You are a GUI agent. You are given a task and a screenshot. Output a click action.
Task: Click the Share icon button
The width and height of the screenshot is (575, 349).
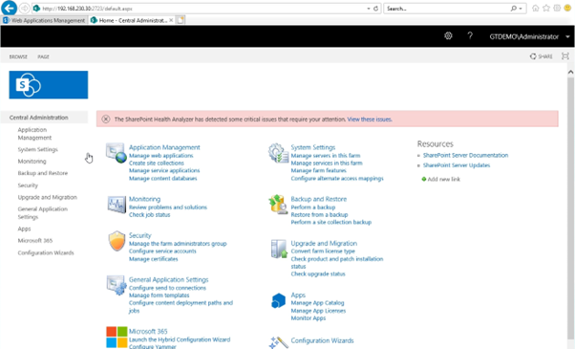541,56
